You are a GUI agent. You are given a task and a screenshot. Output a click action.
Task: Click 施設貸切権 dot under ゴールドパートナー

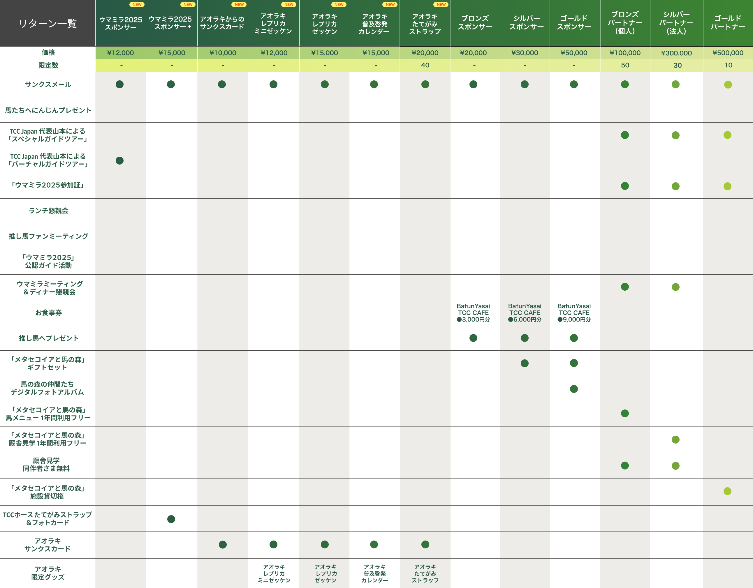pyautogui.click(x=727, y=491)
